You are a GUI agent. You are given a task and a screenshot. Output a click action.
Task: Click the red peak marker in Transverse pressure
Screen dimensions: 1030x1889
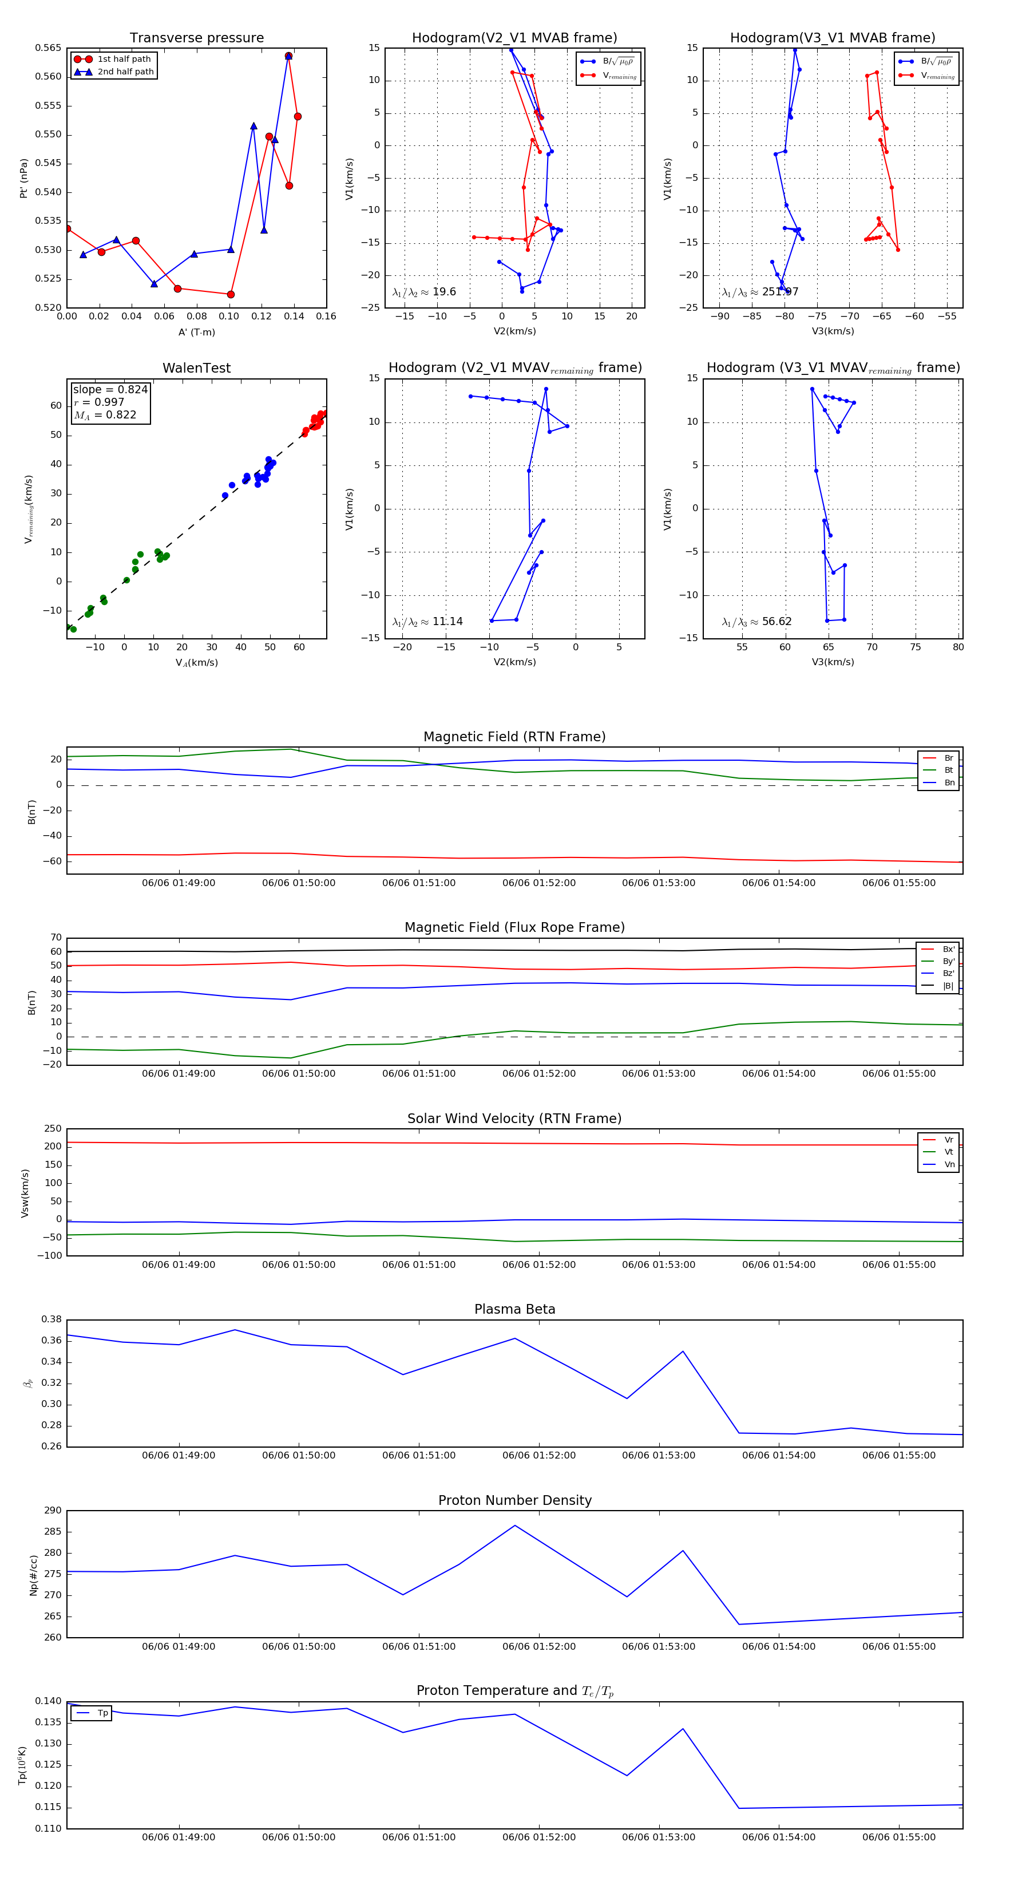pyautogui.click(x=289, y=56)
